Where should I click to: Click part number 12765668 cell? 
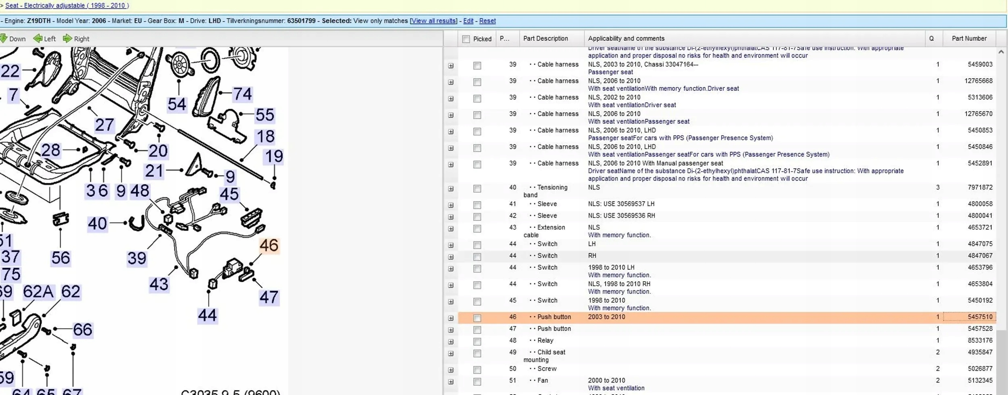(x=978, y=81)
